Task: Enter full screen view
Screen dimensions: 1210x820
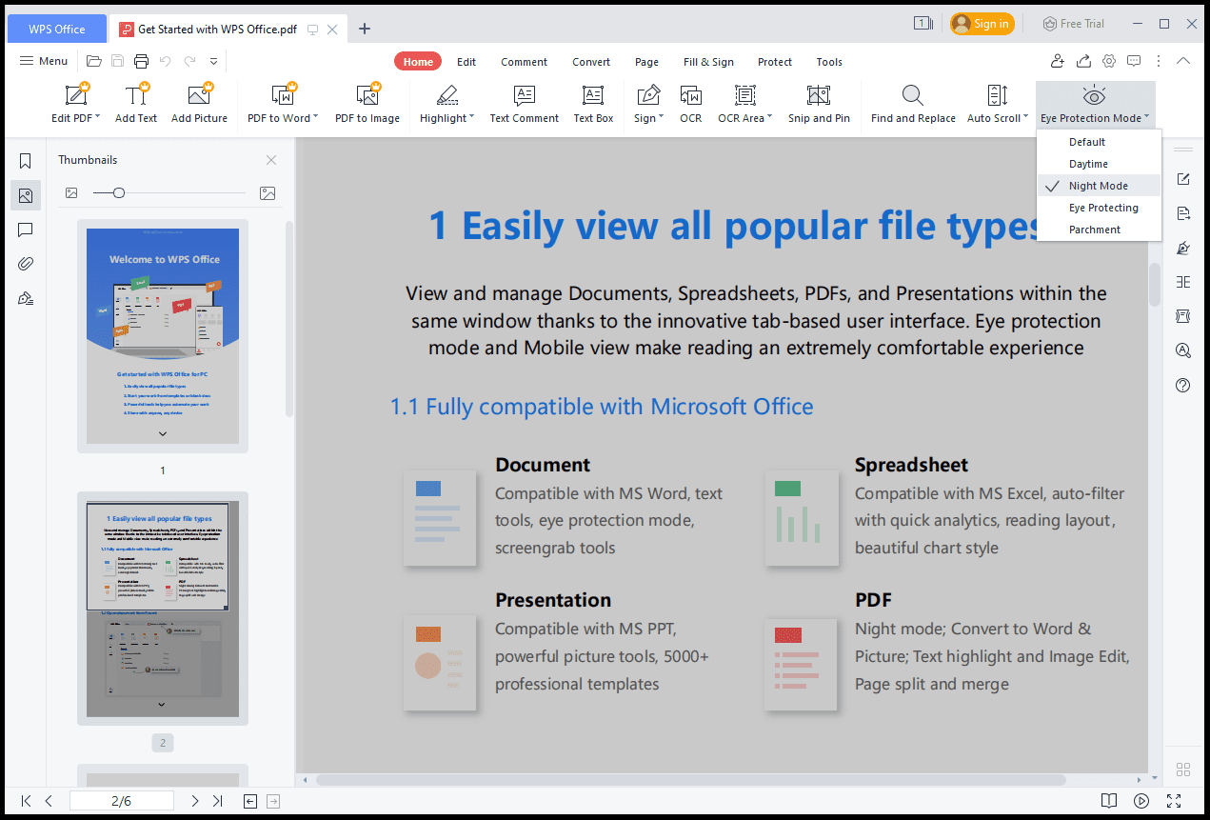Action: point(1173,801)
